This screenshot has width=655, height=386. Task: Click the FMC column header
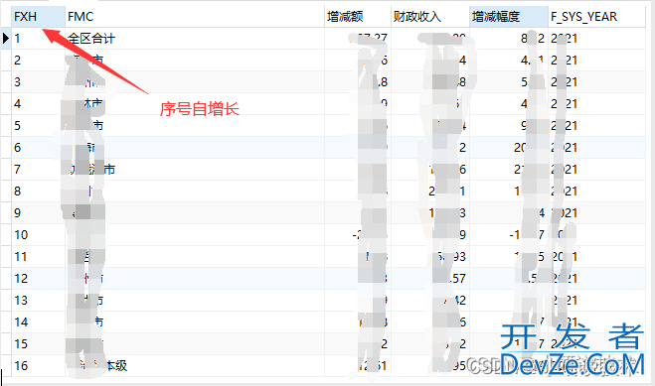(195, 17)
